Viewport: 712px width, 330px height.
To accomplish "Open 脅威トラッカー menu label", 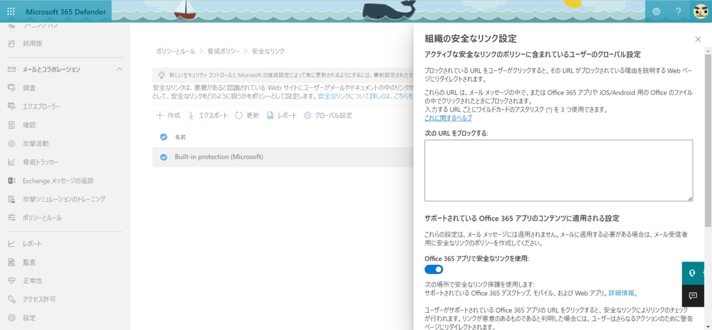I will click(x=40, y=162).
